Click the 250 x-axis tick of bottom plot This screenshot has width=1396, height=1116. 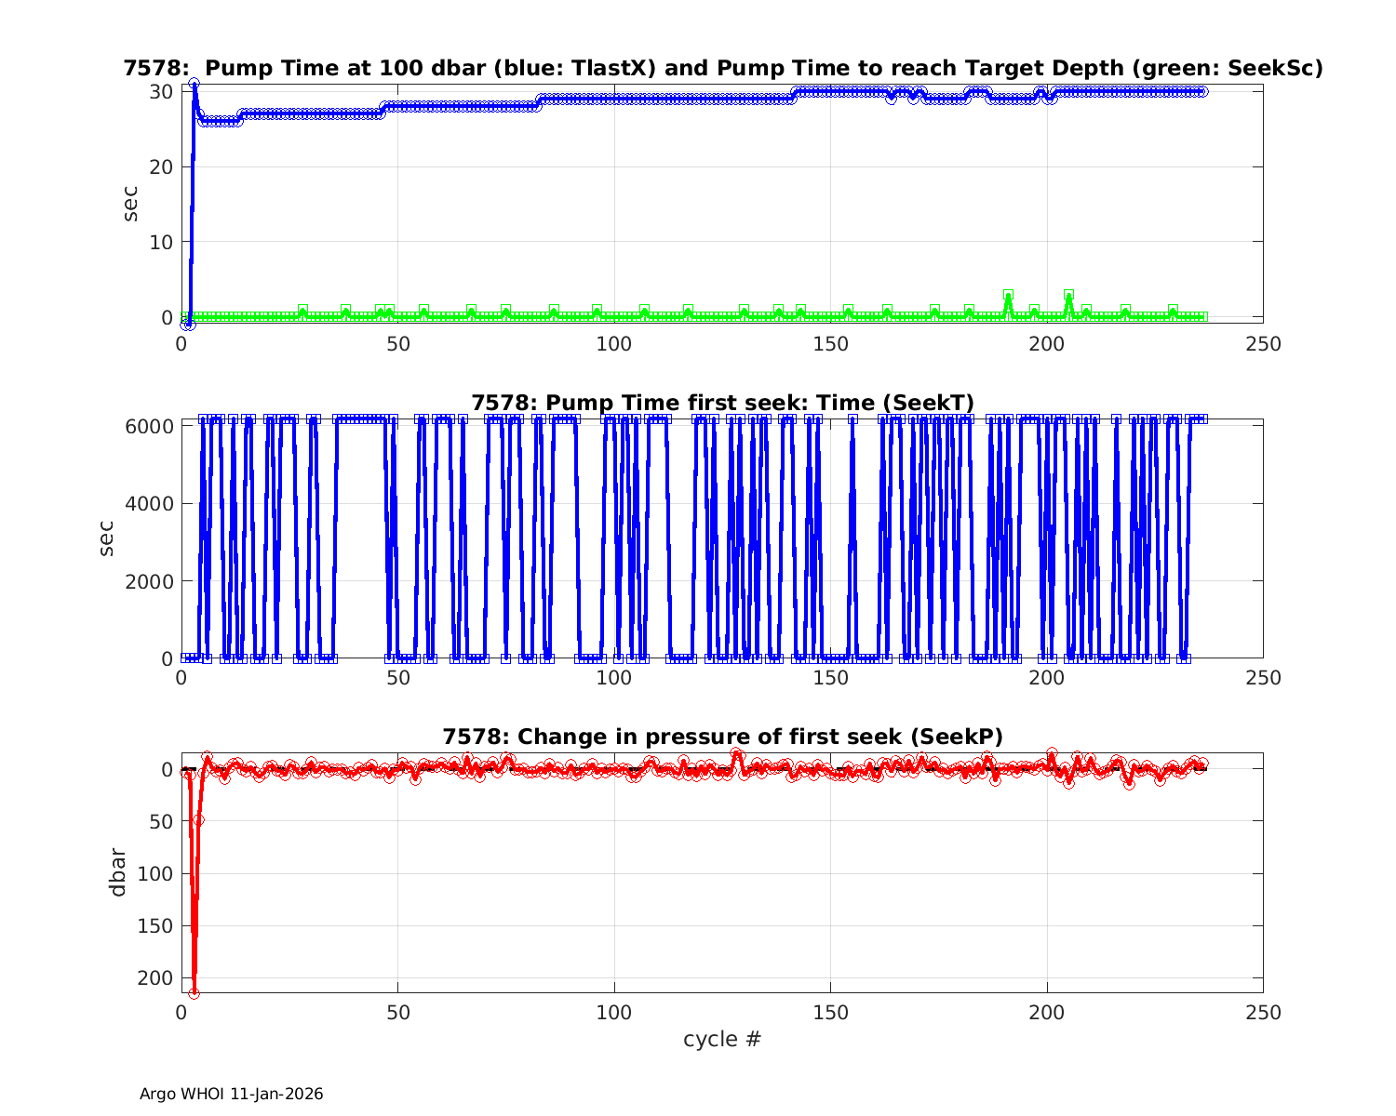coord(1262,1012)
